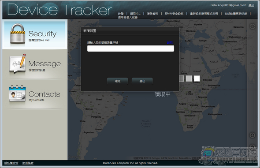Select the SIM卡安全設定 menu item

click(174, 14)
